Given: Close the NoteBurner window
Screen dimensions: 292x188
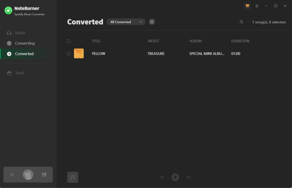Looking at the screenshot, I should 285,6.
